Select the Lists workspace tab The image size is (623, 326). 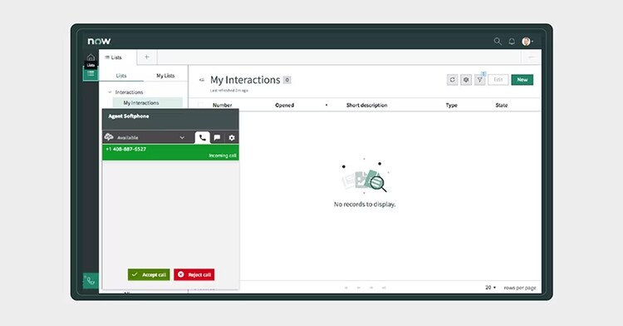click(118, 57)
